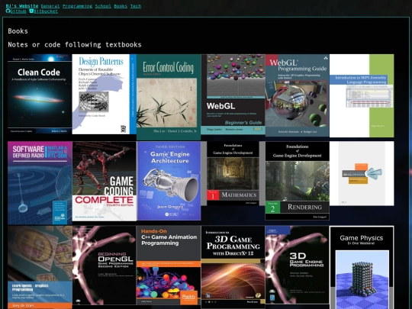Select Game Coding Complete cover
This screenshot has height=309, width=412.
point(105,182)
